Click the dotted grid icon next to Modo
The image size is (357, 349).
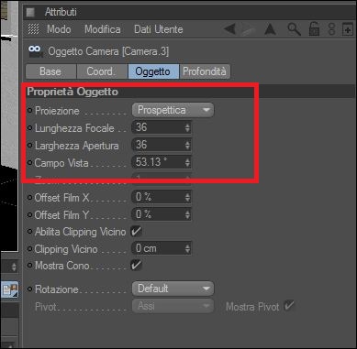coord(33,29)
